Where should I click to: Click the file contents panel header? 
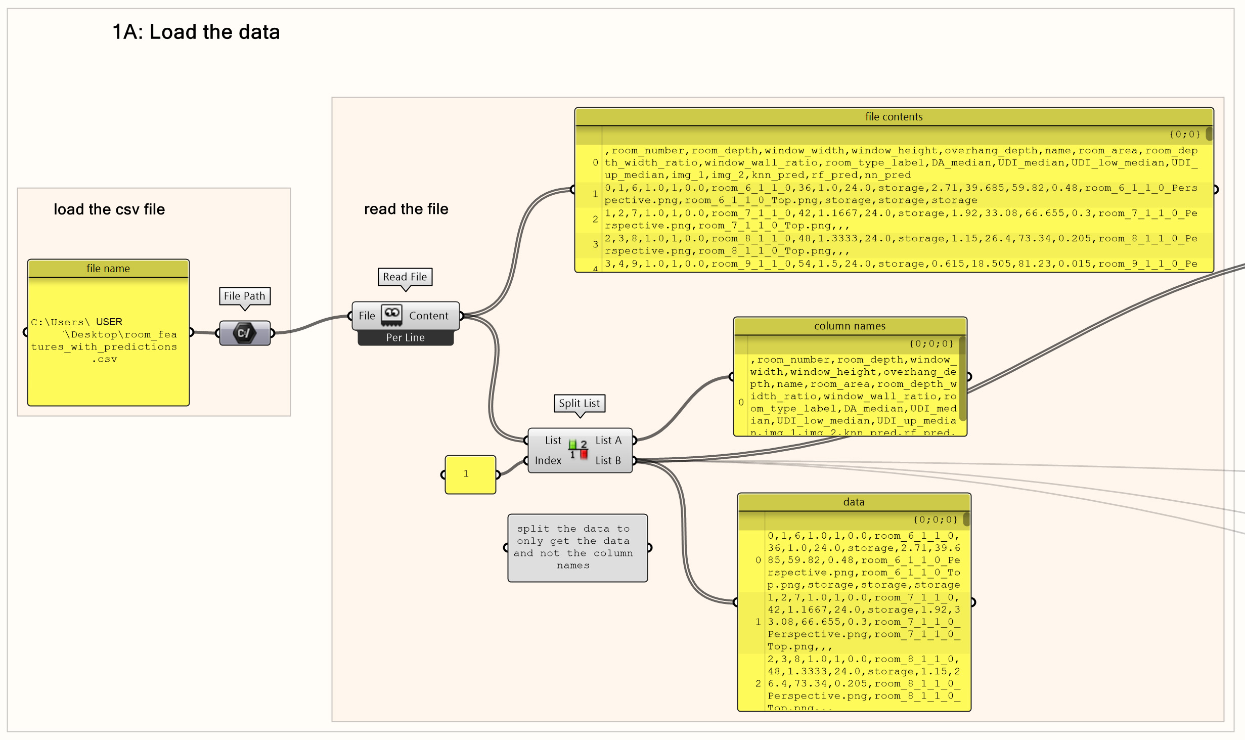click(x=894, y=116)
